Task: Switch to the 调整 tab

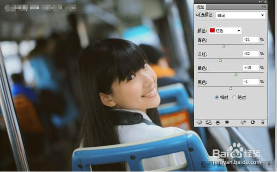Action: [200, 7]
